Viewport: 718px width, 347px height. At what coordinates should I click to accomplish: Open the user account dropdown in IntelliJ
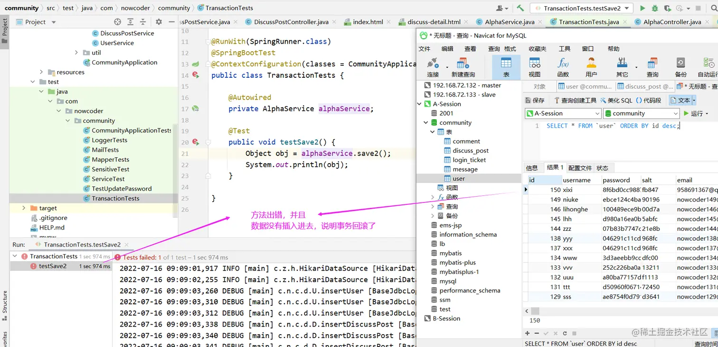coord(502,8)
